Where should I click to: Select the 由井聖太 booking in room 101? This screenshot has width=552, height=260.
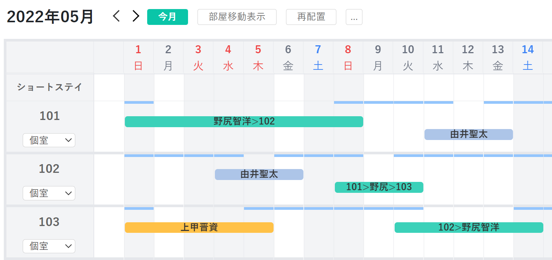click(468, 134)
